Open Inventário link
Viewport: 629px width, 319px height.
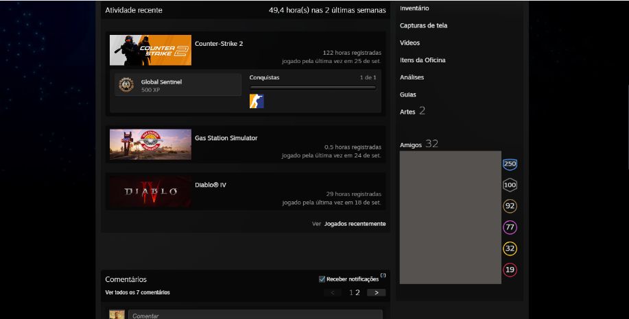pyautogui.click(x=414, y=8)
